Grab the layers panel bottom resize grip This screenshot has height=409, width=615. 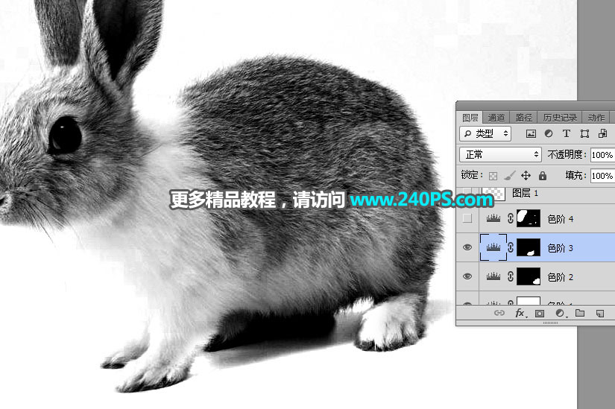point(550,323)
